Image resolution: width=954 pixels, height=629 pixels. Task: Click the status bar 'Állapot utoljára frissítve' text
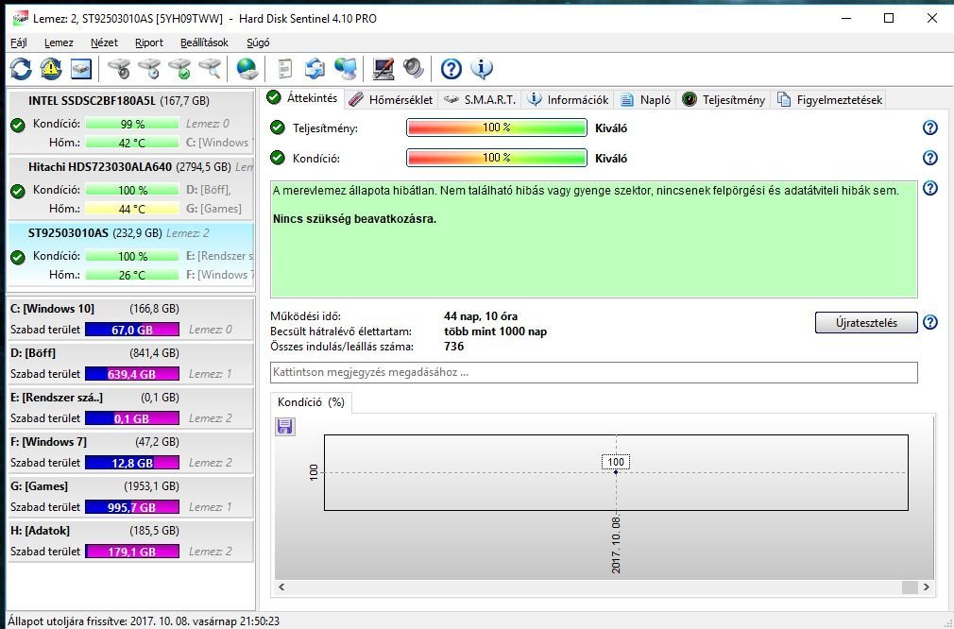click(144, 621)
